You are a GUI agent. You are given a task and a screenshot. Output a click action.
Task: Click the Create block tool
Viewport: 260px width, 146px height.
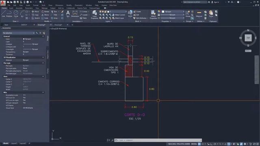point(137,12)
